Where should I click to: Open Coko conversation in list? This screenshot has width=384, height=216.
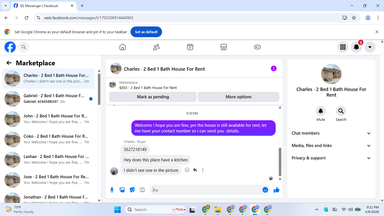(x=48, y=139)
